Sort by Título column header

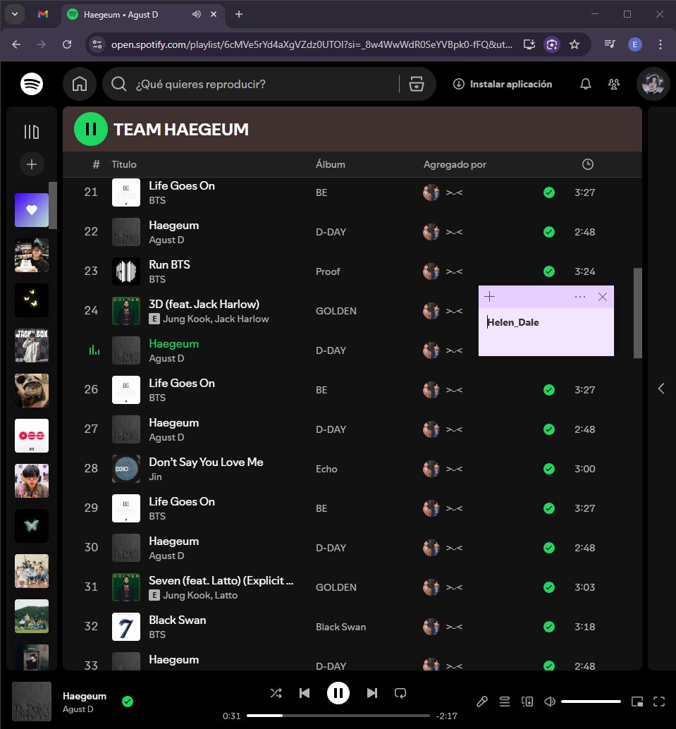coord(124,164)
